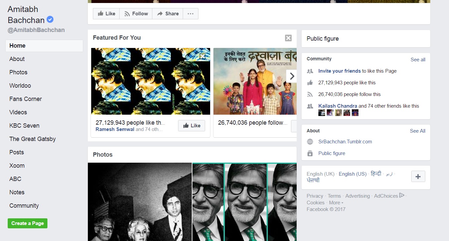Click See All in About panel
449x241 pixels.
click(418, 131)
